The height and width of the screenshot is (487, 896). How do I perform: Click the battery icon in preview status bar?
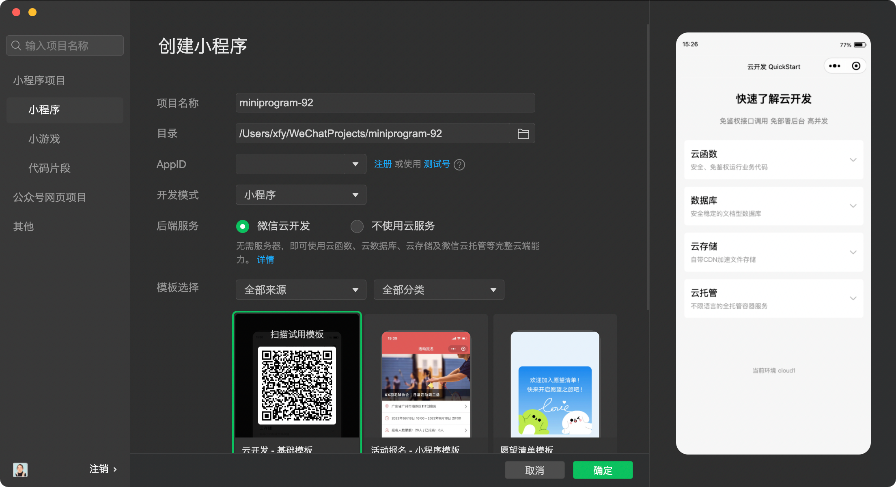[859, 45]
